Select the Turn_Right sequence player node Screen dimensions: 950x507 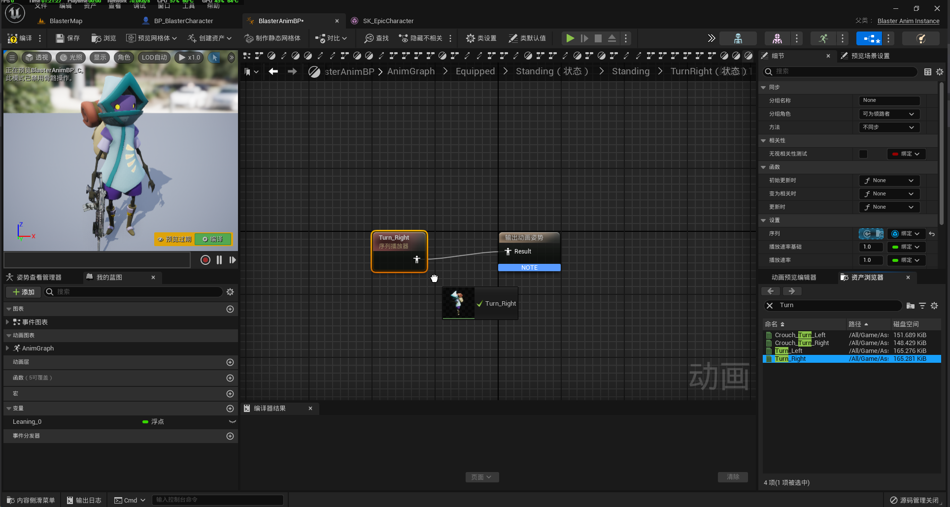point(399,251)
